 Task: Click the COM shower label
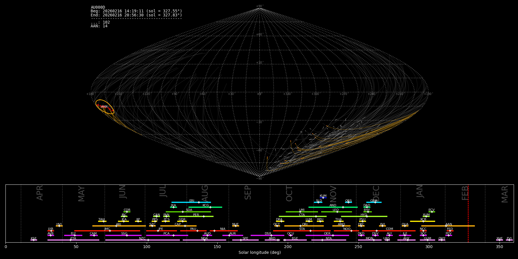tap(389, 229)
